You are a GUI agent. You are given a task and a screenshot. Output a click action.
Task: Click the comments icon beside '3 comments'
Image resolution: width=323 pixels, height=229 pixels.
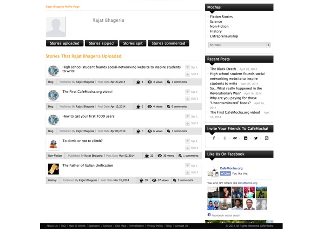(174, 180)
